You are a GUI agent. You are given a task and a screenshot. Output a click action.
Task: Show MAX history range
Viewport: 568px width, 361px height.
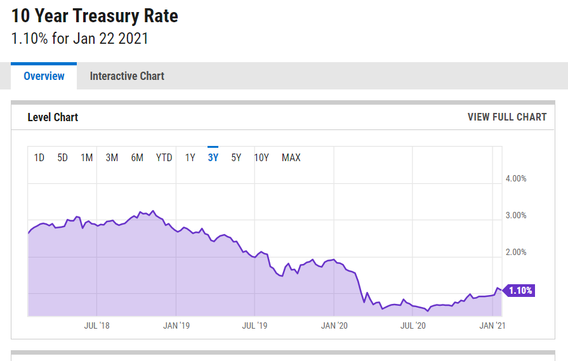[x=291, y=157]
